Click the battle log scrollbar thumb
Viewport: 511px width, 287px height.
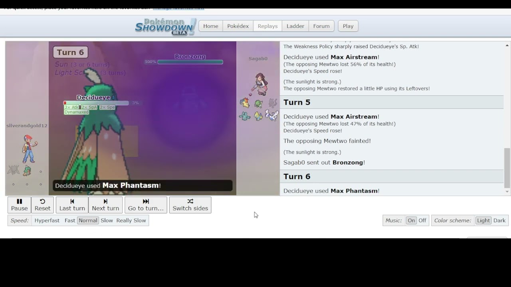coord(507,167)
